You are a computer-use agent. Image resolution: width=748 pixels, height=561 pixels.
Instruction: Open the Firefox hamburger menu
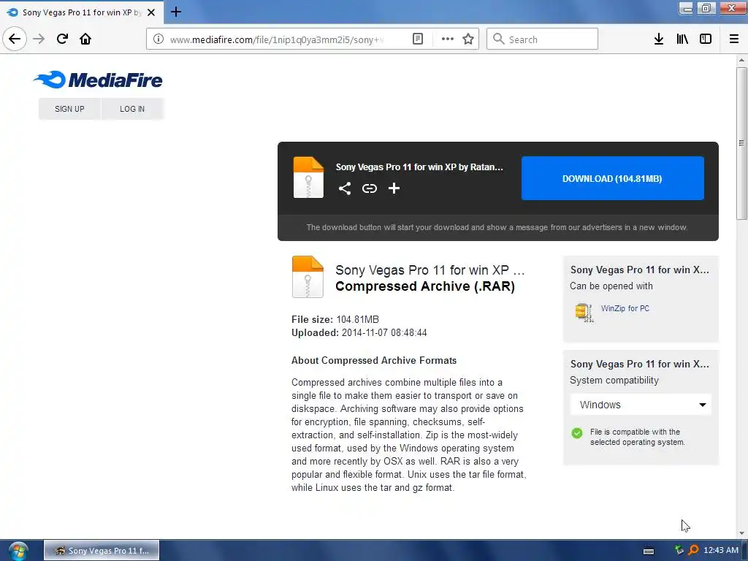click(733, 39)
